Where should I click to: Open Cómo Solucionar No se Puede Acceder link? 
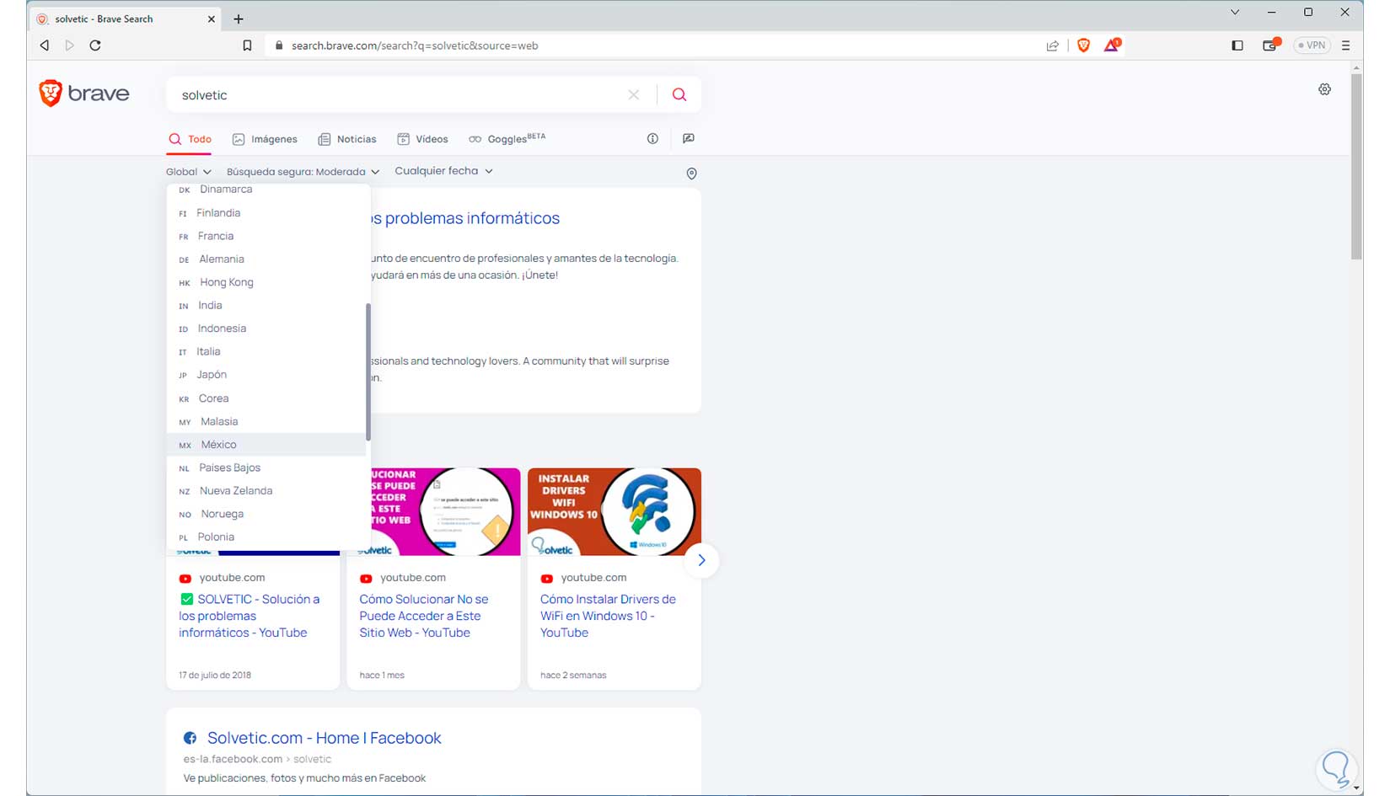click(x=424, y=616)
